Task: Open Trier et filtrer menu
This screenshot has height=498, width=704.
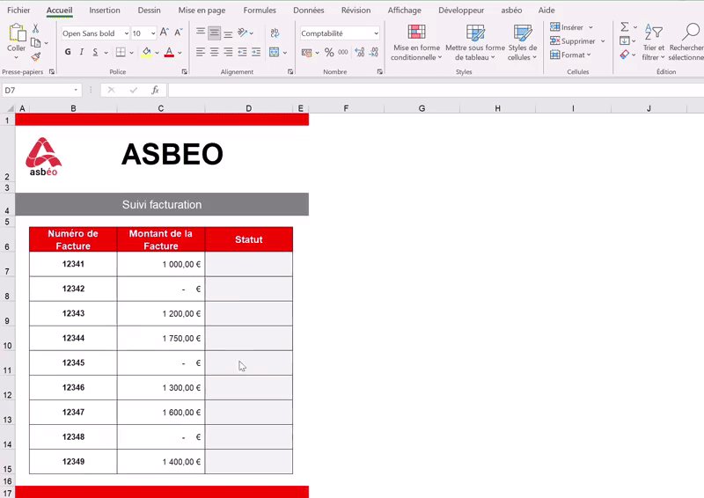Action: pyautogui.click(x=653, y=42)
